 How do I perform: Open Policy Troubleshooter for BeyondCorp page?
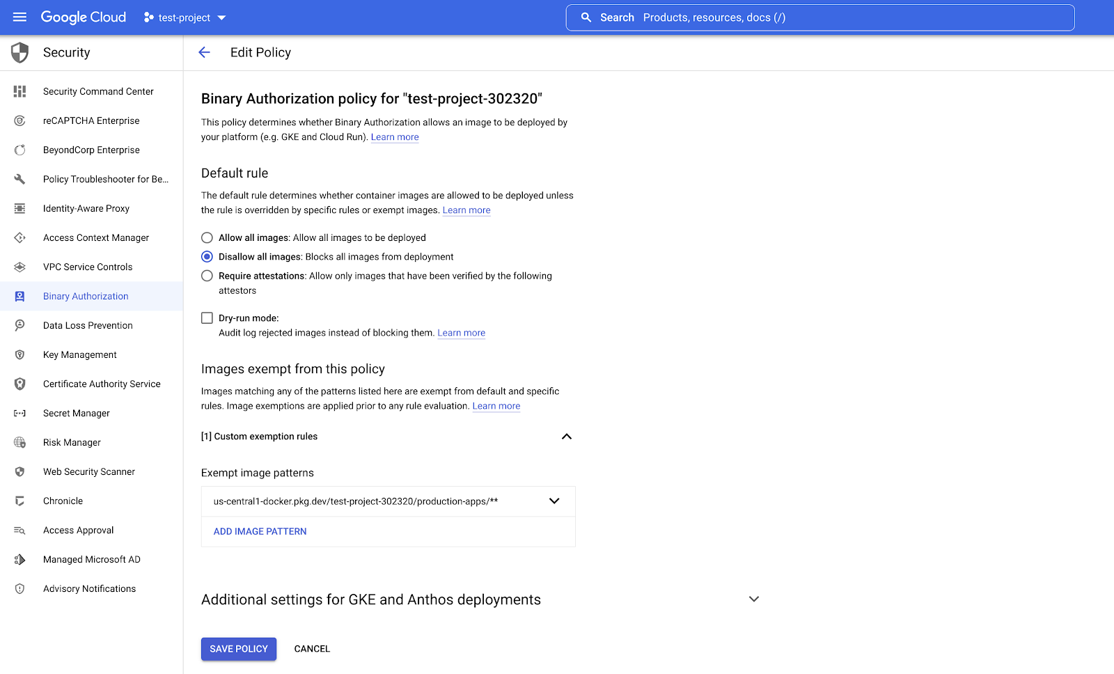106,179
